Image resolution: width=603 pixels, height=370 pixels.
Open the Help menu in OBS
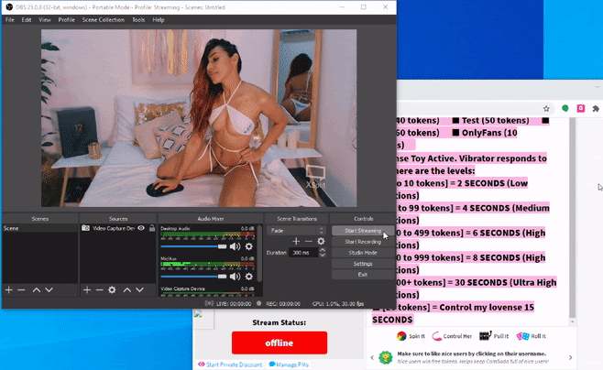pos(159,20)
